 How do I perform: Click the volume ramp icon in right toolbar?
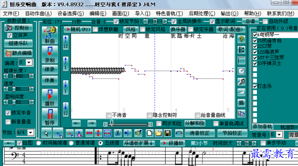tap(241, 92)
